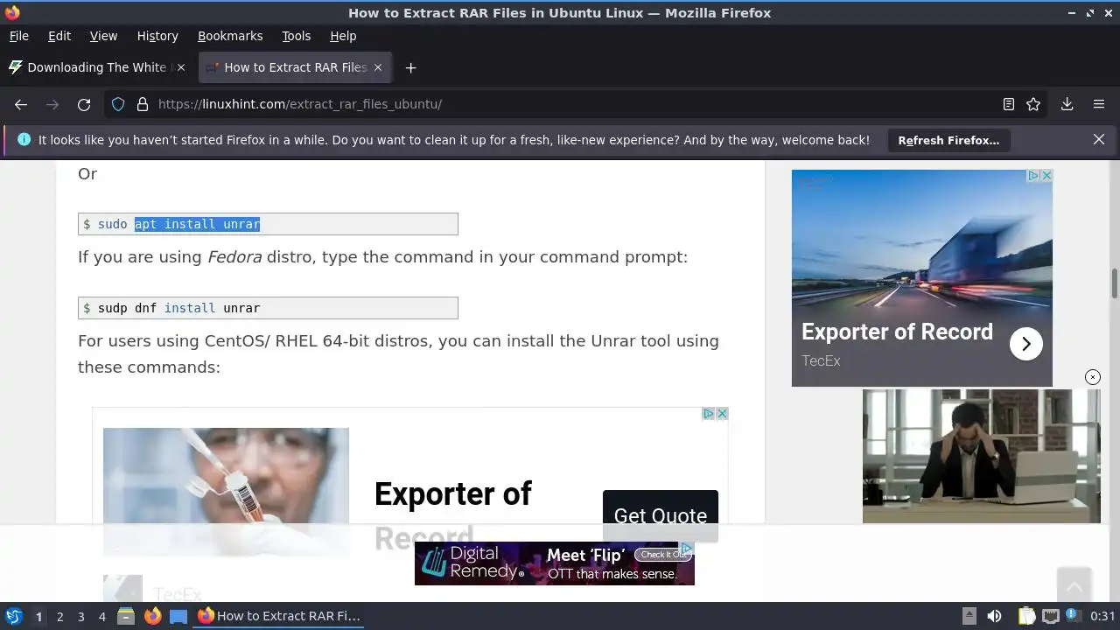Close the How to Extract RAR Files tab
Screen dimensions: 1120x630
[x=378, y=67]
